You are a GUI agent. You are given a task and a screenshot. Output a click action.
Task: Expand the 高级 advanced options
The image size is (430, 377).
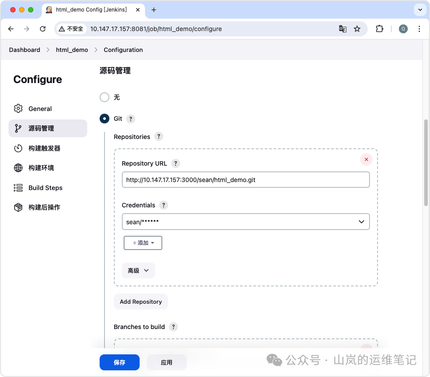point(138,270)
